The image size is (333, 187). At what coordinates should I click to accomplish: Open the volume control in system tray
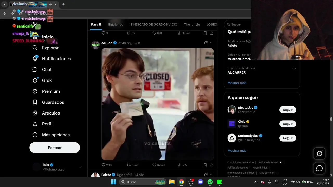[298, 182]
